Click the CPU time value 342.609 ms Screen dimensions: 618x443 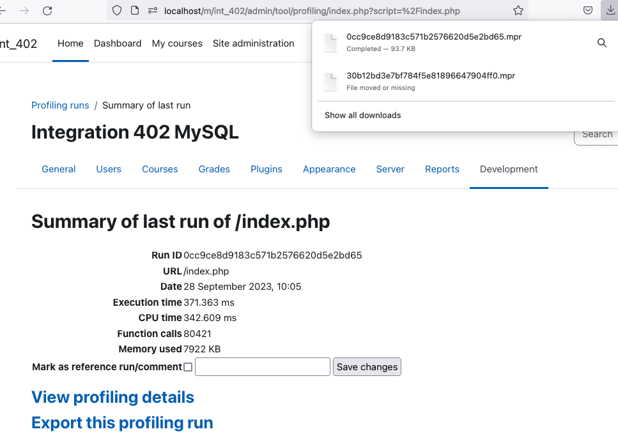210,318
